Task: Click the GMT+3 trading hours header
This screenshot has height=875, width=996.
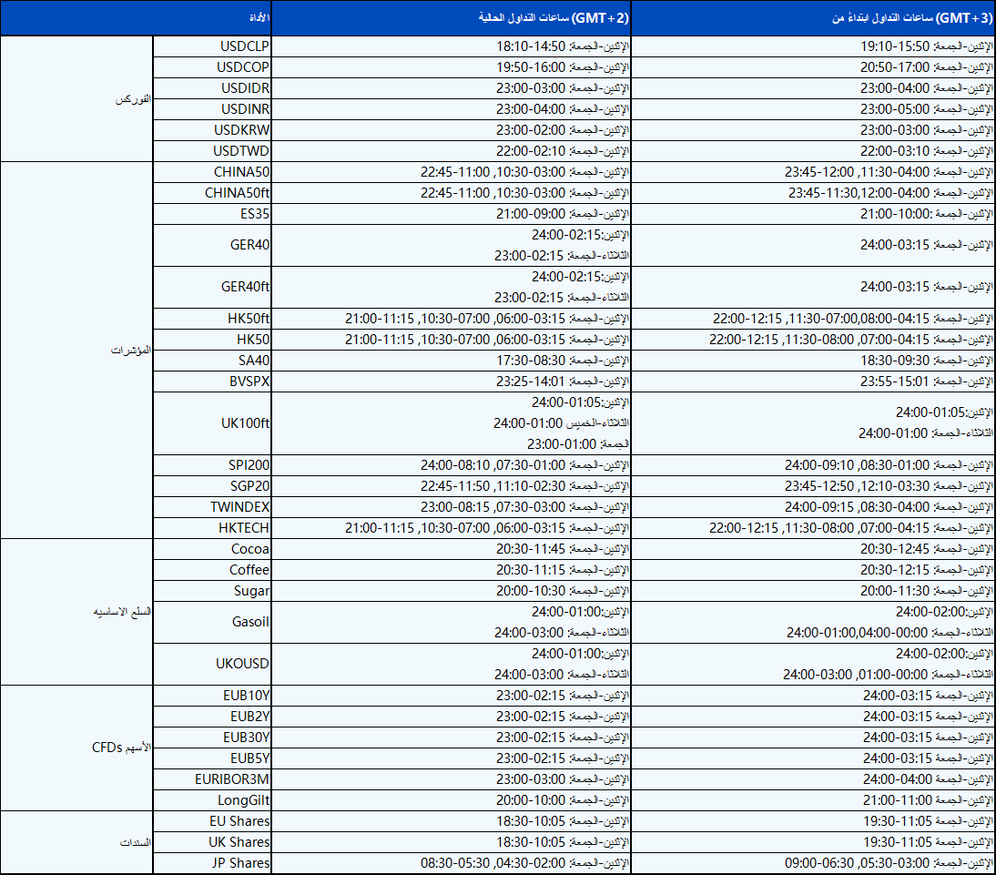Action: click(x=813, y=18)
